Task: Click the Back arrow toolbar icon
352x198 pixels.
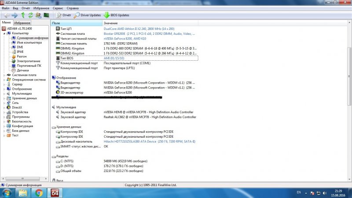Action: point(7,15)
